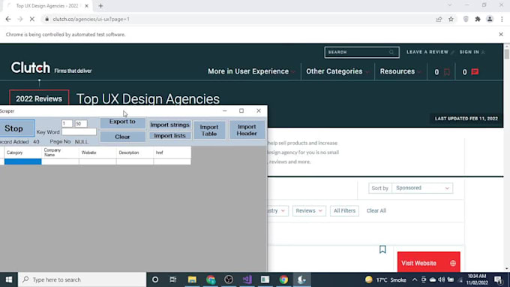Image resolution: width=510 pixels, height=287 pixels.
Task: Click the Category column header
Action: [x=22, y=153]
